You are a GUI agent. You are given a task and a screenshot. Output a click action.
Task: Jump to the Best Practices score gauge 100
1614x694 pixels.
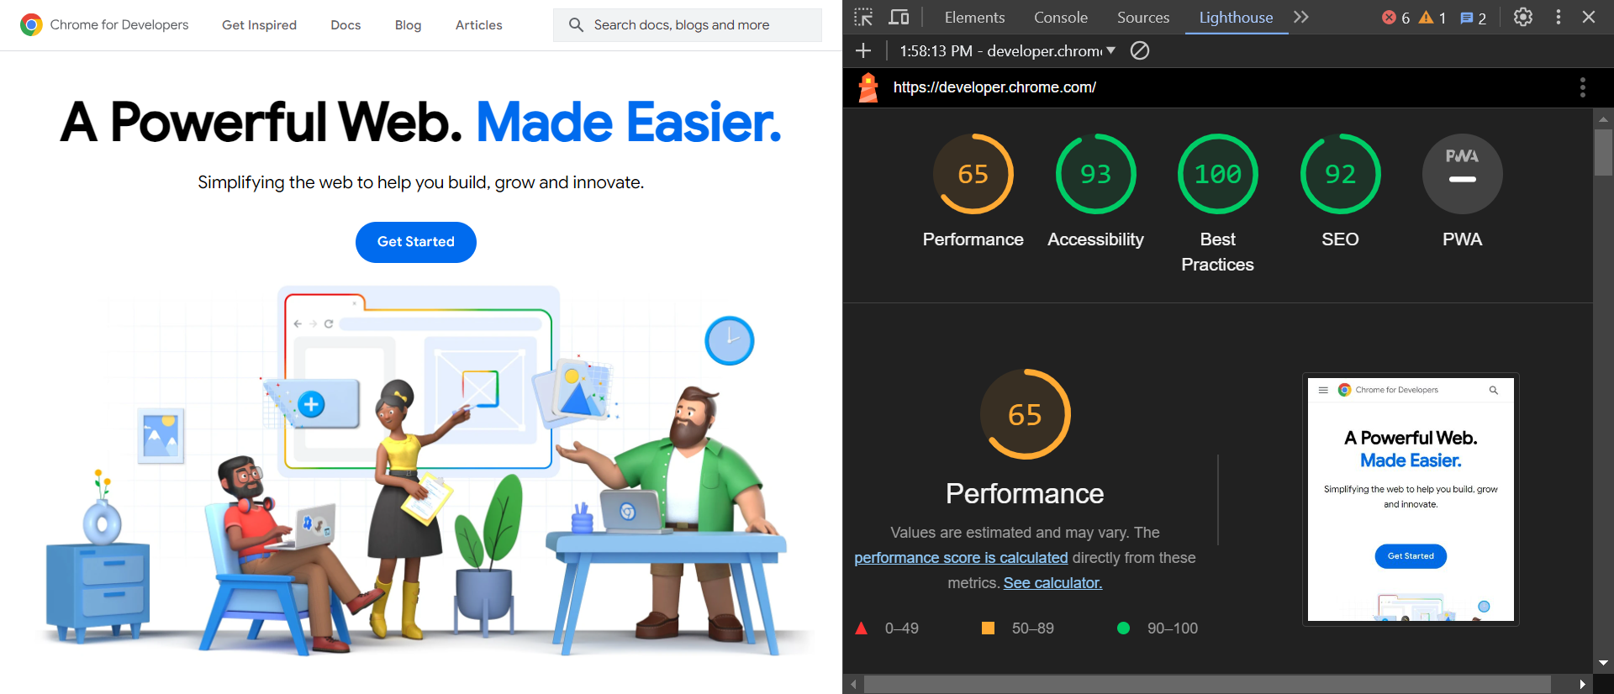[1218, 174]
